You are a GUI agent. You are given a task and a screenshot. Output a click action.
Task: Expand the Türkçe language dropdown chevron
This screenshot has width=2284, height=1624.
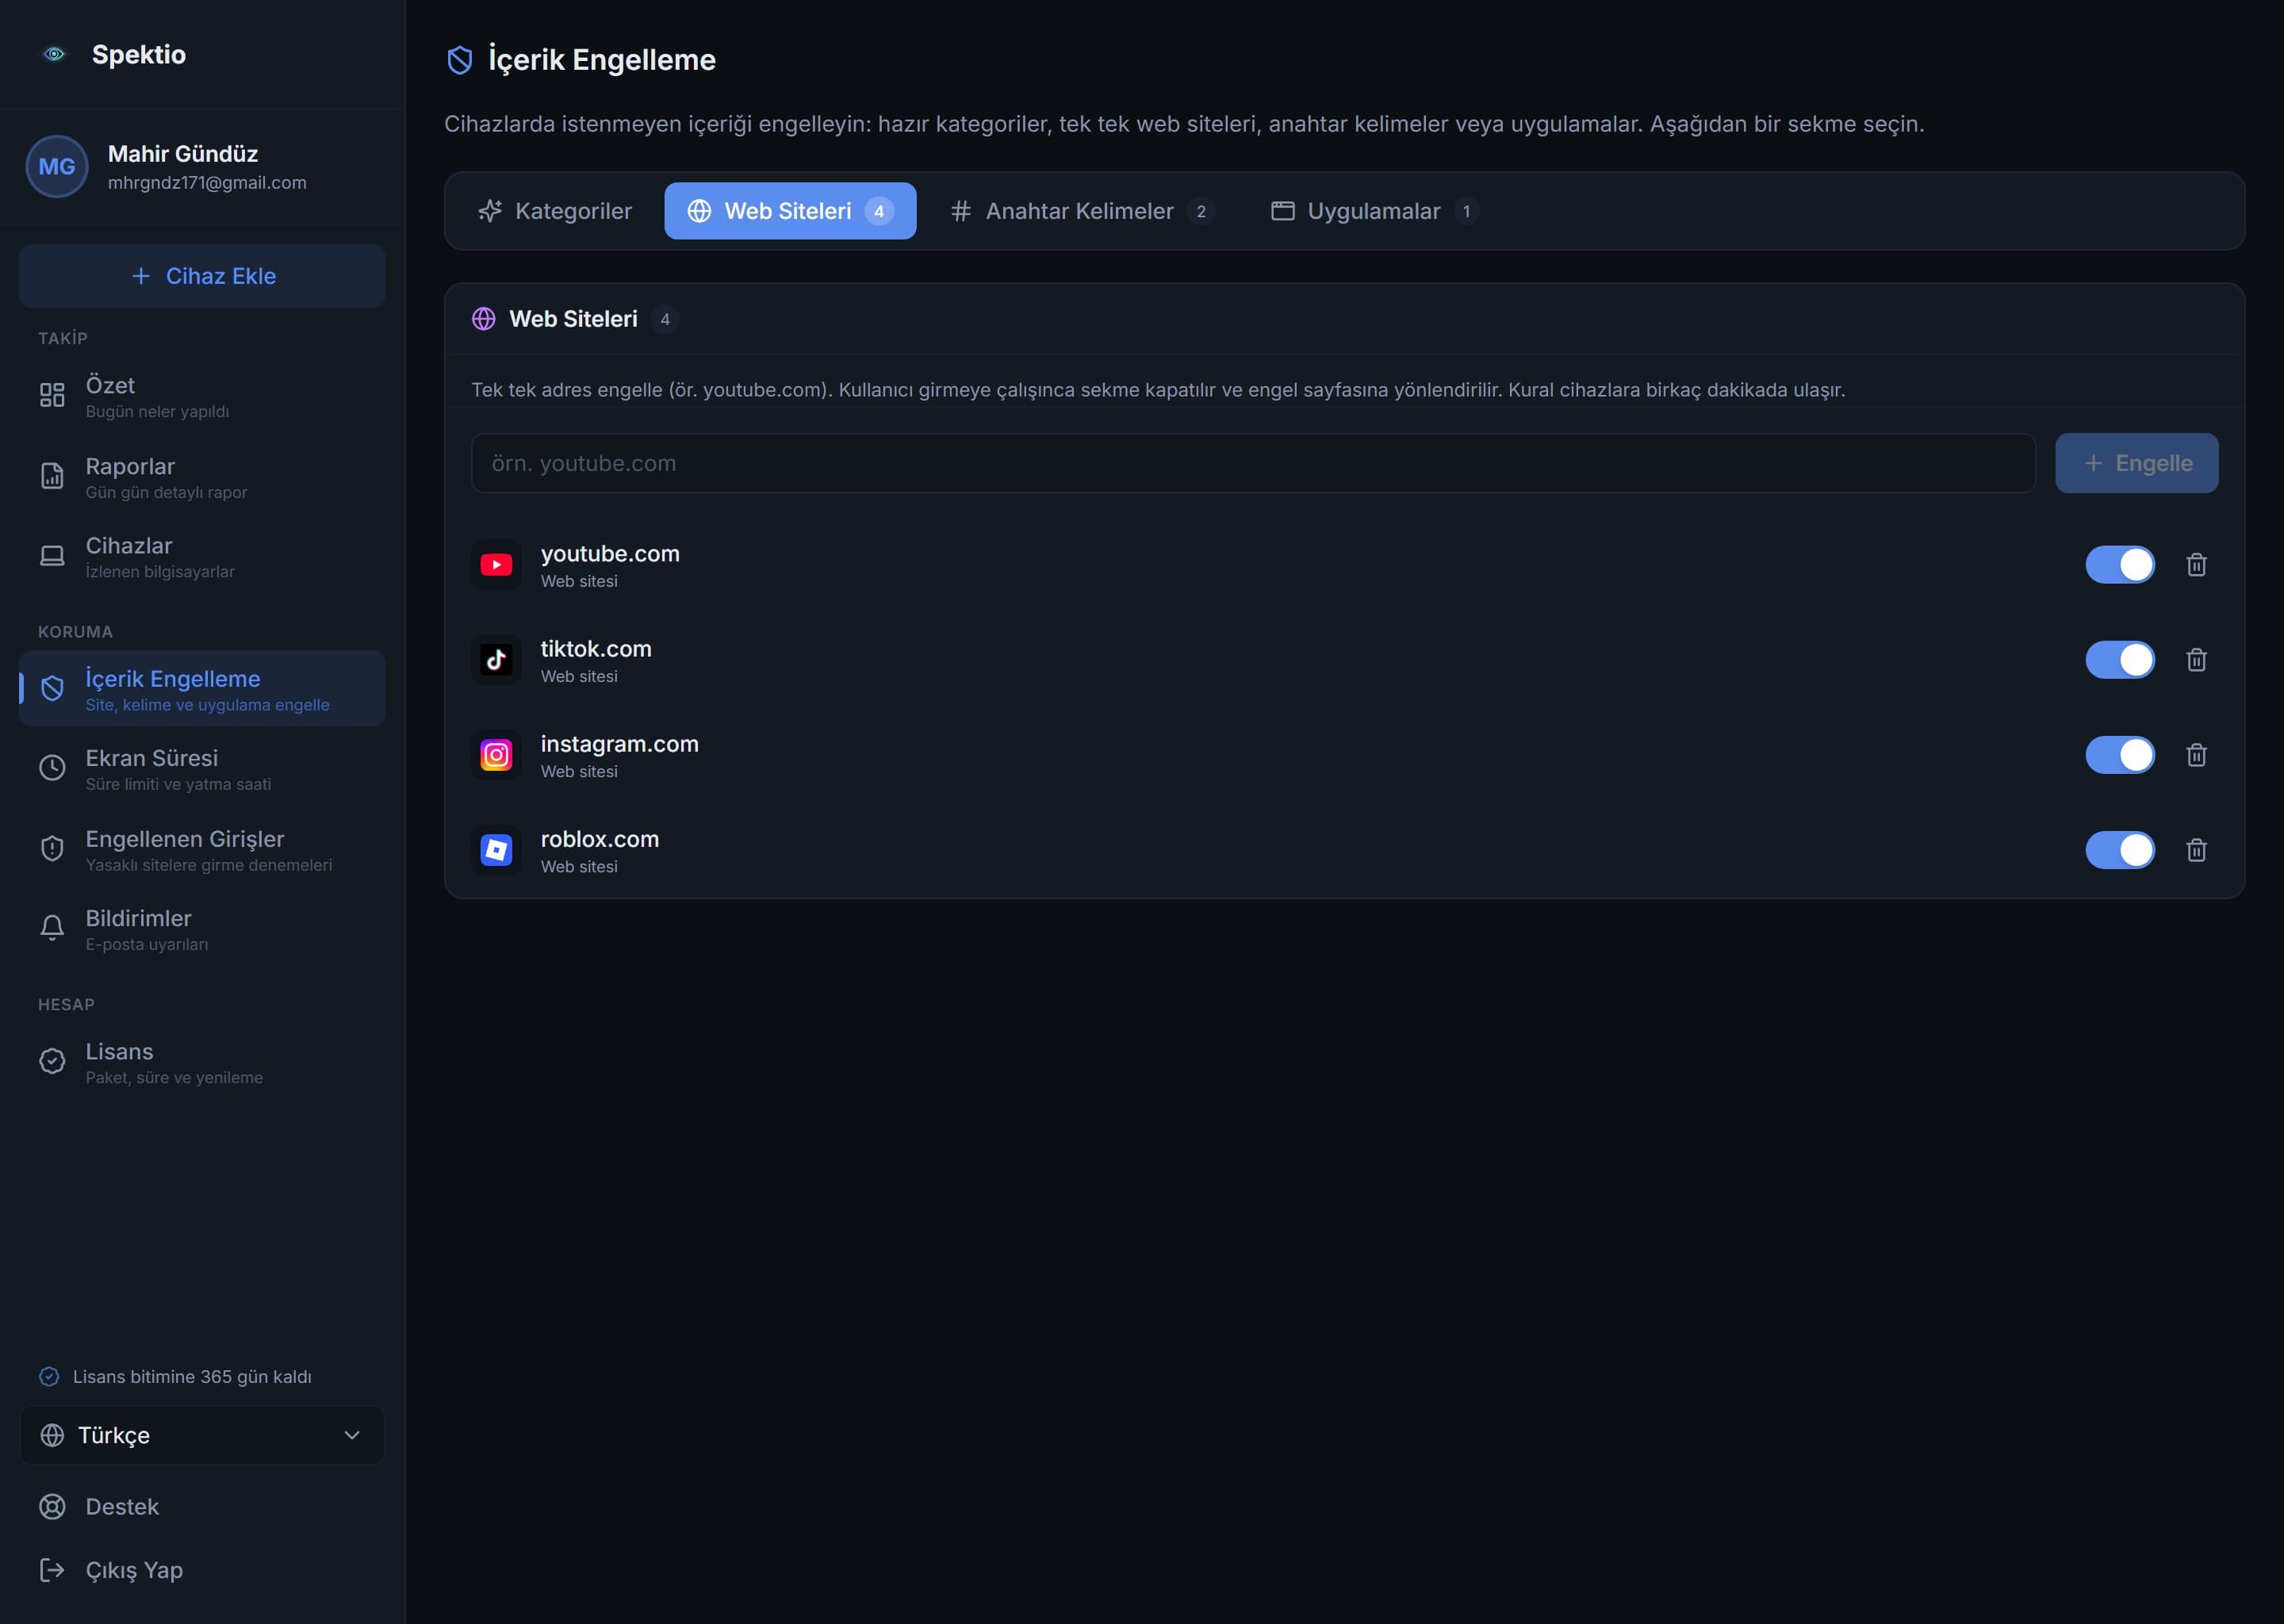click(352, 1435)
